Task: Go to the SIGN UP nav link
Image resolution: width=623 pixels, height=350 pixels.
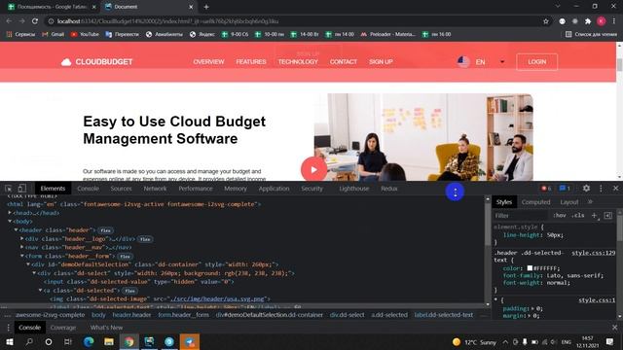Action: pos(381,62)
